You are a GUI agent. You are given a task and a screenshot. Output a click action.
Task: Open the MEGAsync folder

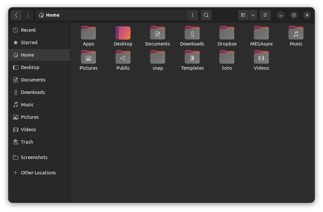261,35
